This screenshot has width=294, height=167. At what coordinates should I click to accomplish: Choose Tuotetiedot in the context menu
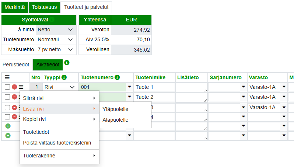(x=36, y=132)
